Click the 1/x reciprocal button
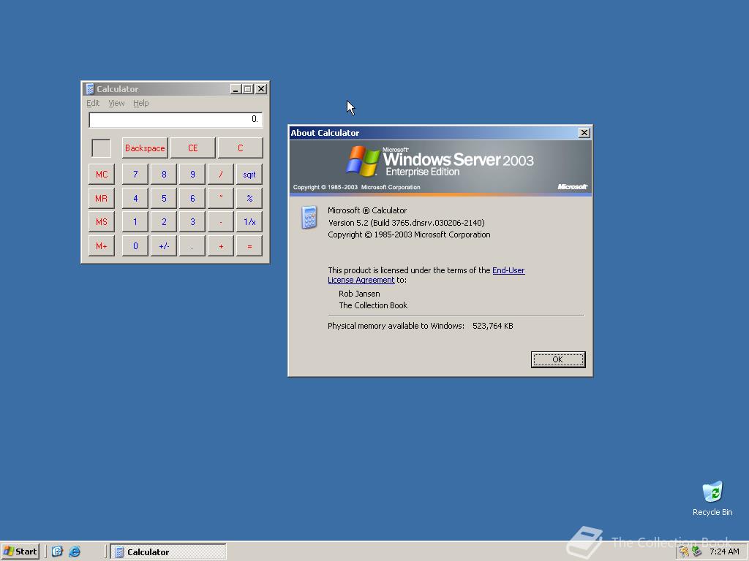749x561 pixels. 249,222
